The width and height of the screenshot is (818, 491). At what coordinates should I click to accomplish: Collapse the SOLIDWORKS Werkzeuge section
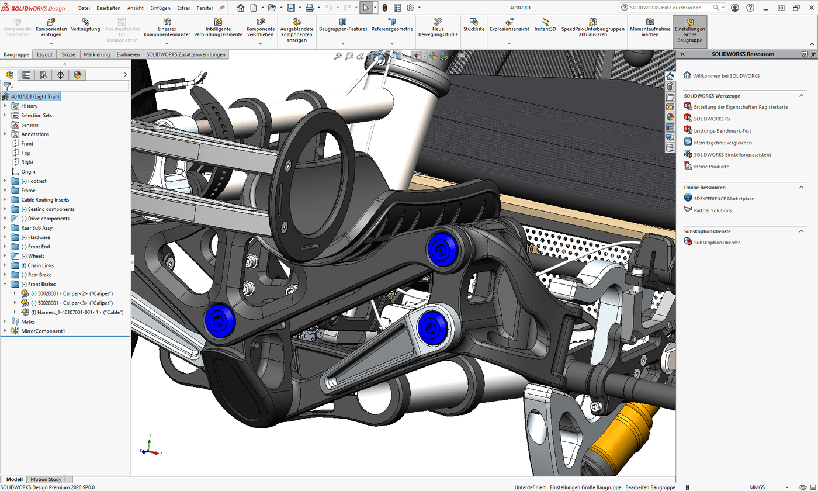[802, 95]
